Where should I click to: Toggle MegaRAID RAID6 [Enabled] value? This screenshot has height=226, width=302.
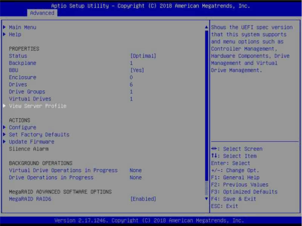click(x=143, y=199)
